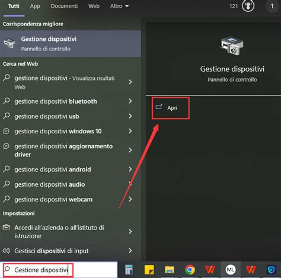The image size is (281, 278).
Task: Click the 121 rewards points counter
Action: (x=234, y=6)
